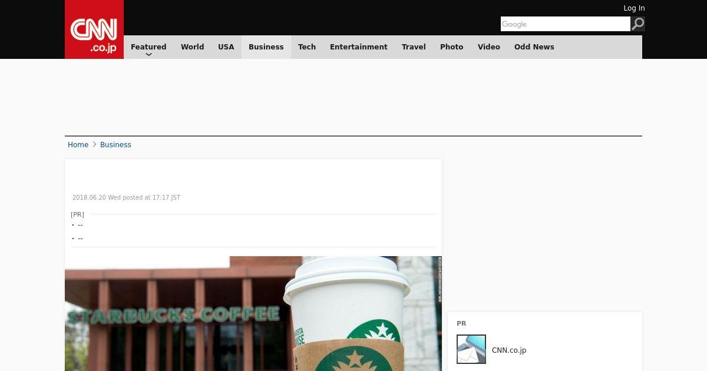Go to the Tech section
707x371 pixels.
[x=307, y=47]
